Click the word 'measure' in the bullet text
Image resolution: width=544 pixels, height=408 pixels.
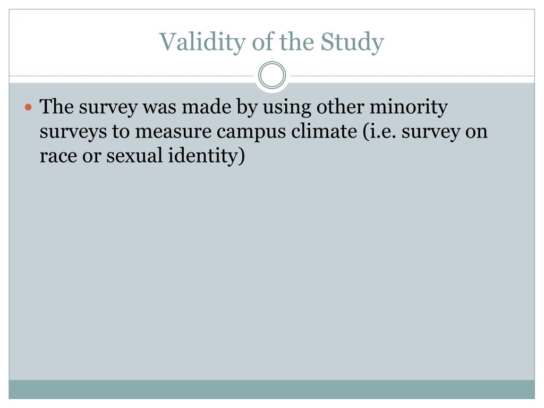pos(173,132)
